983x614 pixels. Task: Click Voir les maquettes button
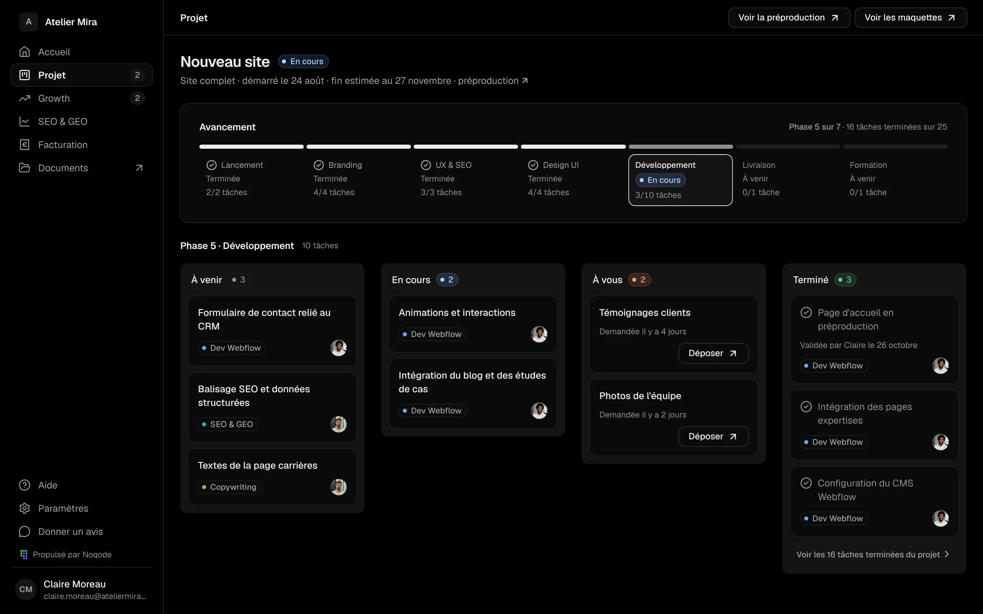(x=910, y=17)
